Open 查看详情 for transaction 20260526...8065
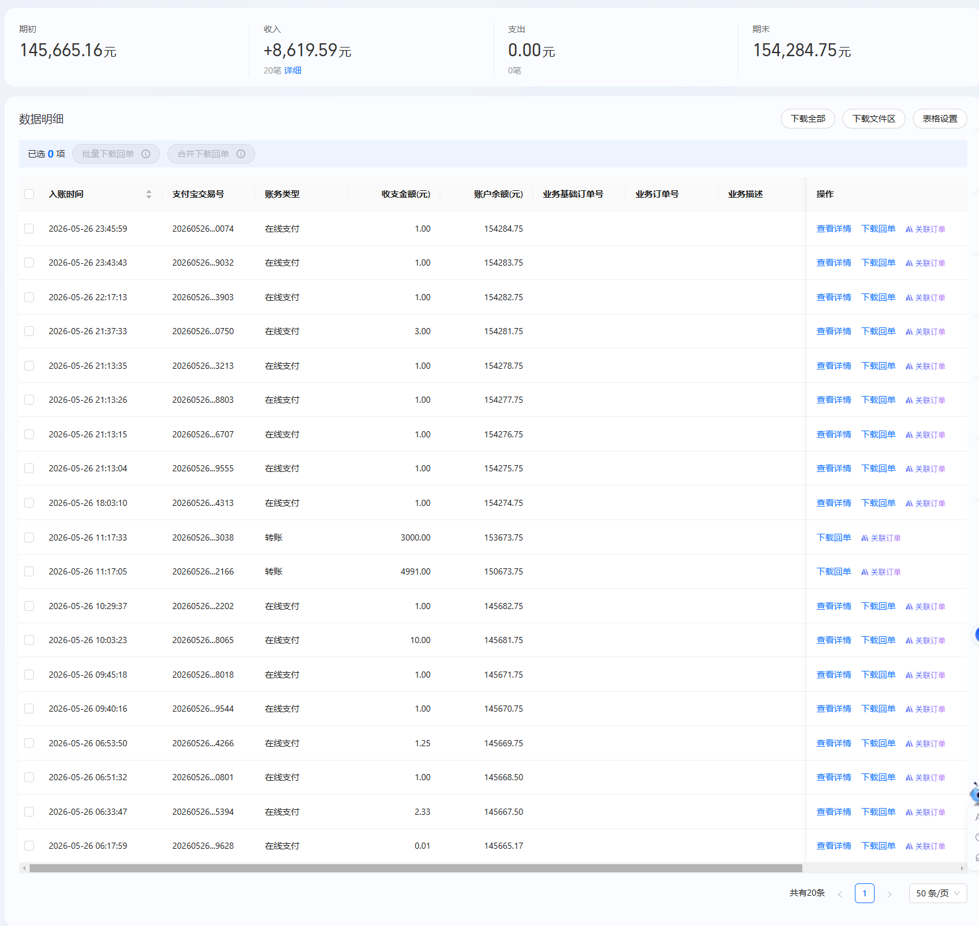Viewport: 979px width, 926px height. (834, 640)
